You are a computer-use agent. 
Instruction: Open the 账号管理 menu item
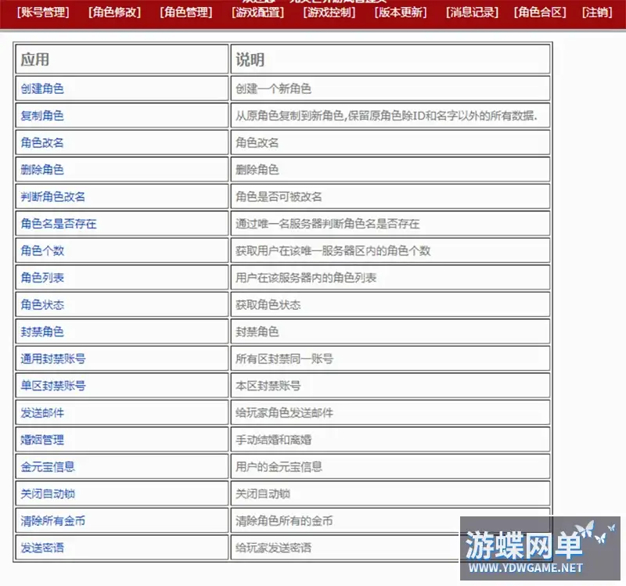(43, 13)
